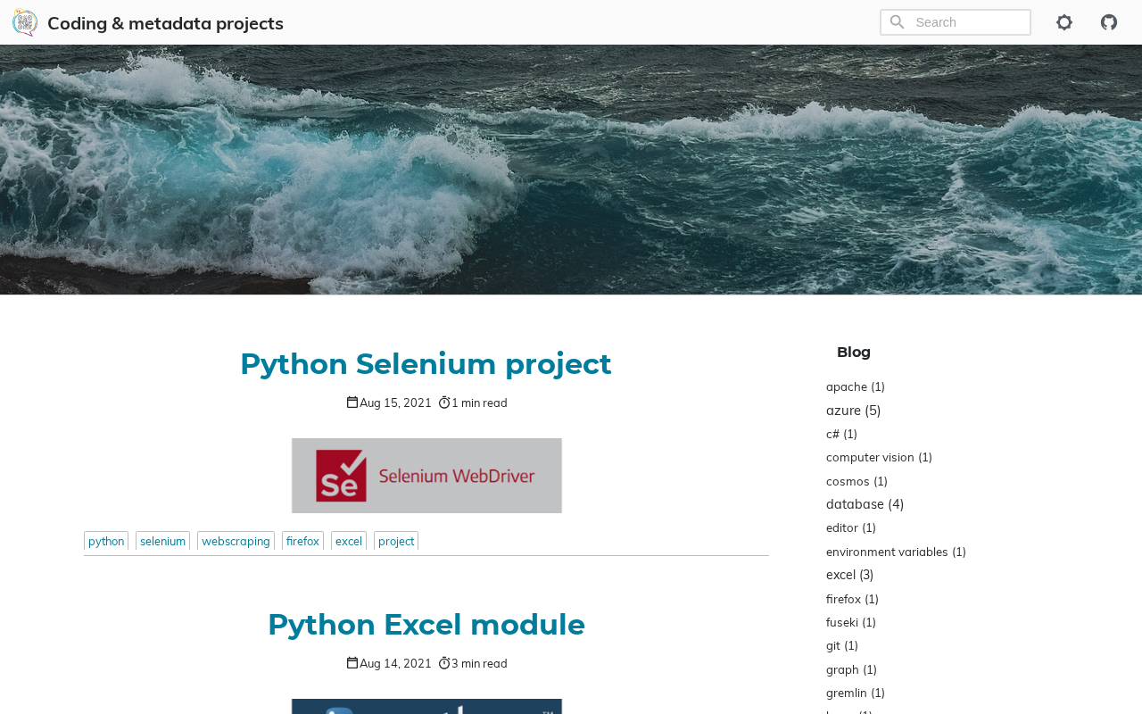This screenshot has height=714, width=1142.
Task: Open the Python Selenium project post
Action: click(426, 364)
